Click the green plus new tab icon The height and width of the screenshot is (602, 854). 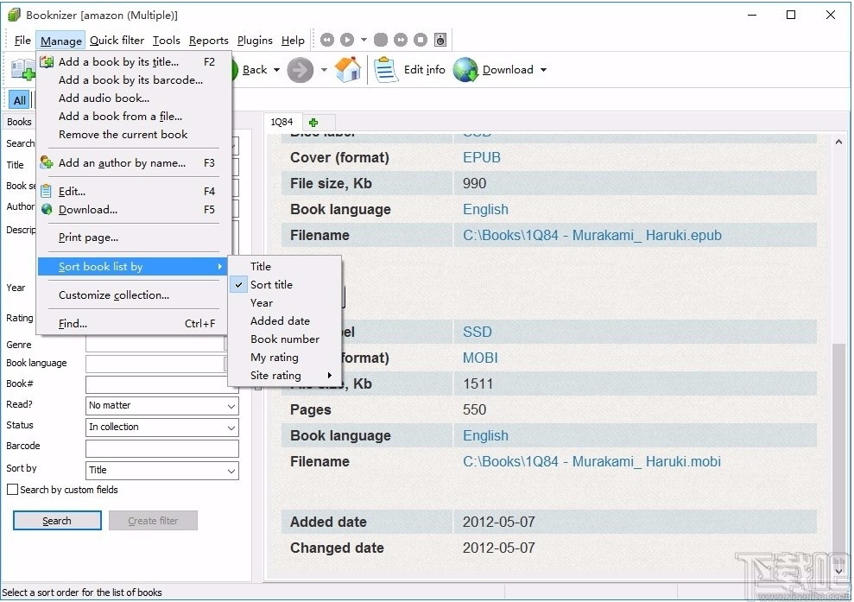[313, 123]
